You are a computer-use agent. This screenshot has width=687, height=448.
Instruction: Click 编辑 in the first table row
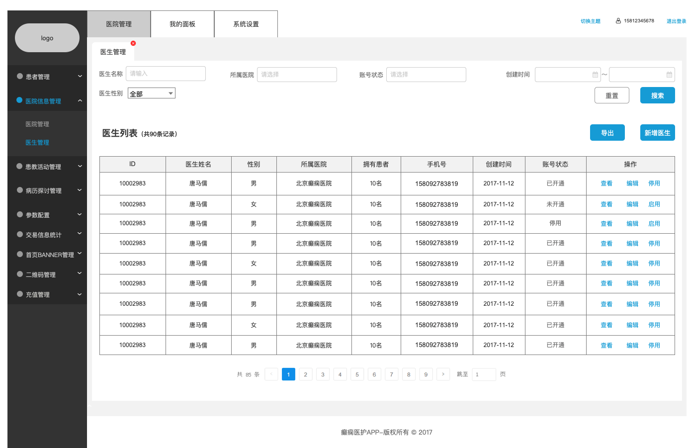pos(632,183)
